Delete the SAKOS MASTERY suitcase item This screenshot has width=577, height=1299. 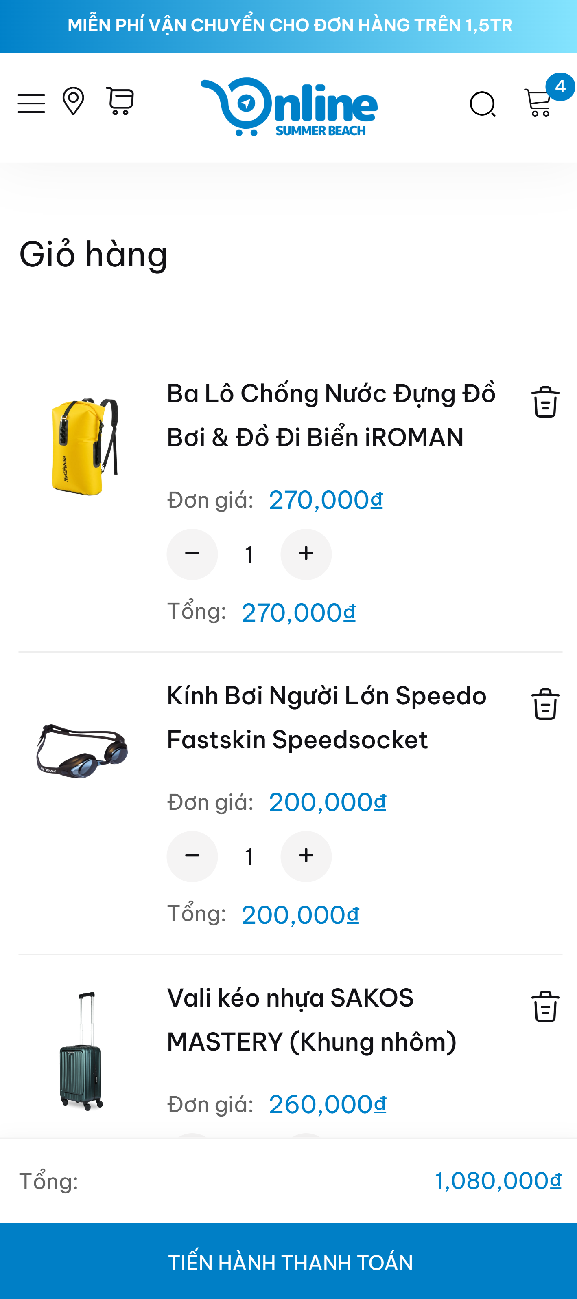tap(545, 1007)
